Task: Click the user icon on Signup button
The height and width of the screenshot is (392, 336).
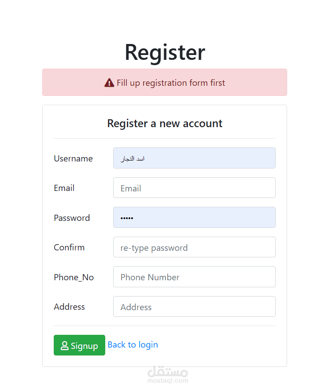Action: click(x=65, y=346)
